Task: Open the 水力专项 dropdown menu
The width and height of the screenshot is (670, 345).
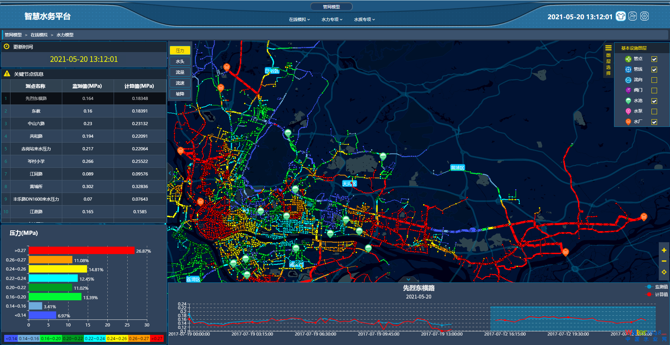Action: point(332,20)
